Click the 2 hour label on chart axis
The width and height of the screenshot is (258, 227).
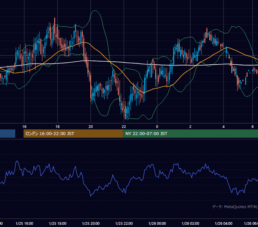coord(190,126)
